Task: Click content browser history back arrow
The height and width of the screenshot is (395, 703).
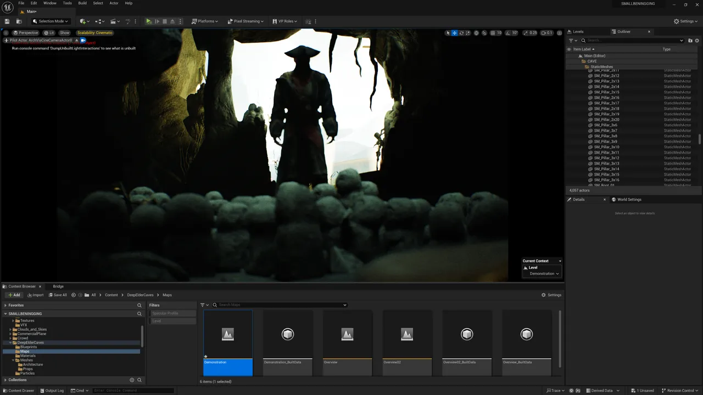Action: [x=74, y=295]
